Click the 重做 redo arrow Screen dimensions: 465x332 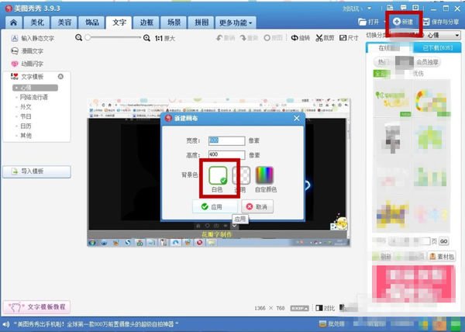coord(249,38)
